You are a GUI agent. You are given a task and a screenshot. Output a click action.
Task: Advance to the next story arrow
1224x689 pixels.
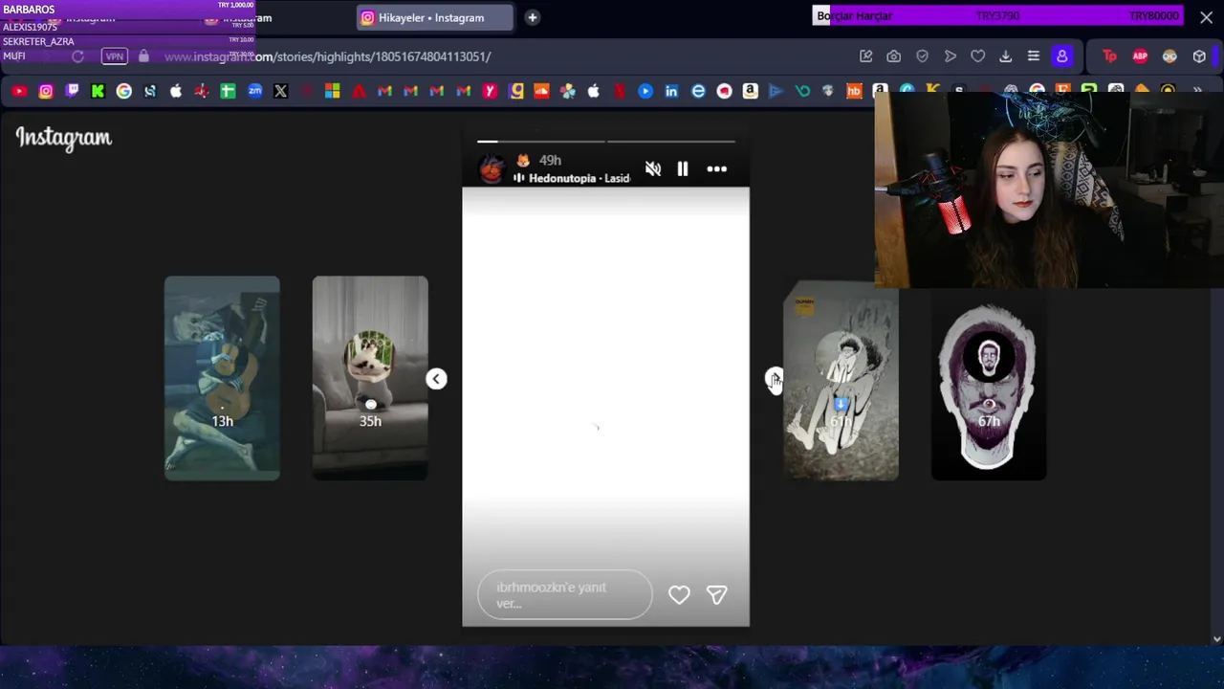[x=774, y=379]
